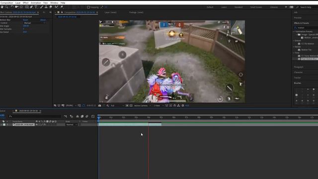
Task: Click the snapshot camera icon below viewer
Action: [99, 105]
